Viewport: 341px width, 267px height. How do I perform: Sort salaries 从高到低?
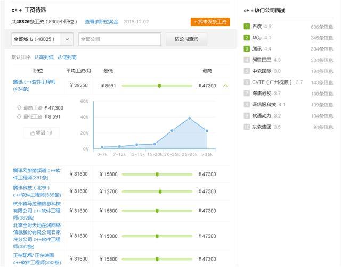click(44, 57)
